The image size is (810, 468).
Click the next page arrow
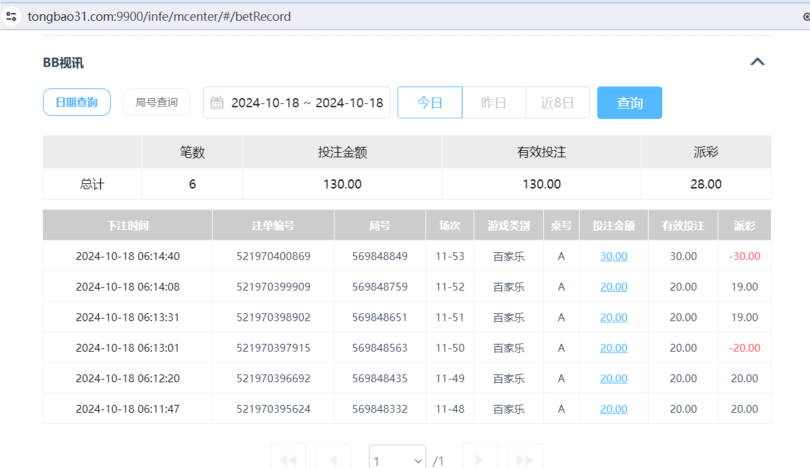(480, 460)
